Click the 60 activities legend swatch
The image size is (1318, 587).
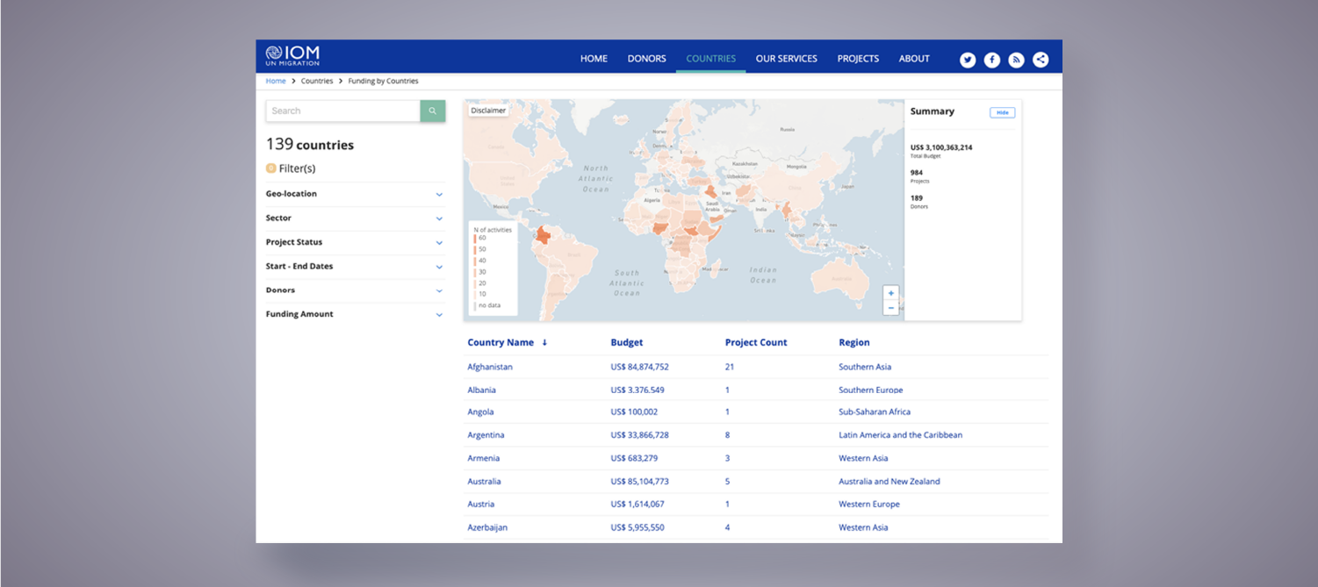click(475, 238)
